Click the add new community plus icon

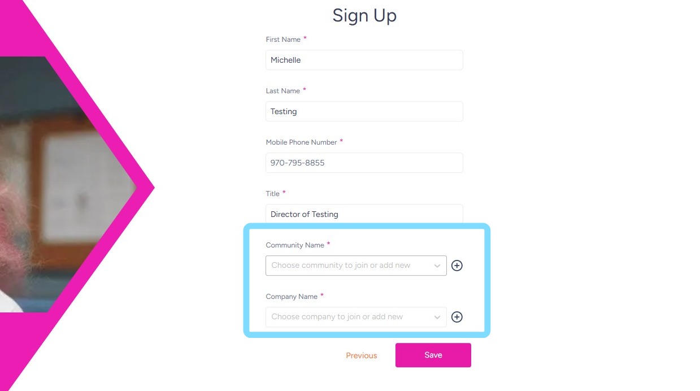coord(457,266)
